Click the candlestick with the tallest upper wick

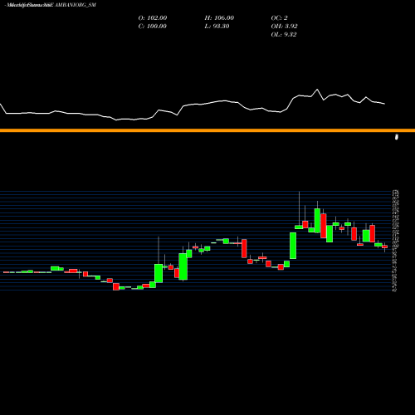[299, 227]
